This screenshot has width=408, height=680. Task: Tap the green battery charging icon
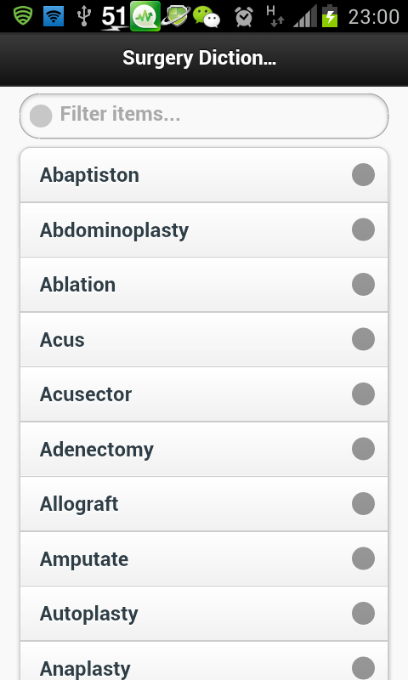pos(330,16)
